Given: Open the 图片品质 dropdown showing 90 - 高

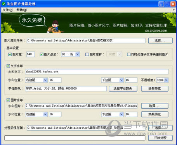Looking at the screenshot, I should [70, 54].
